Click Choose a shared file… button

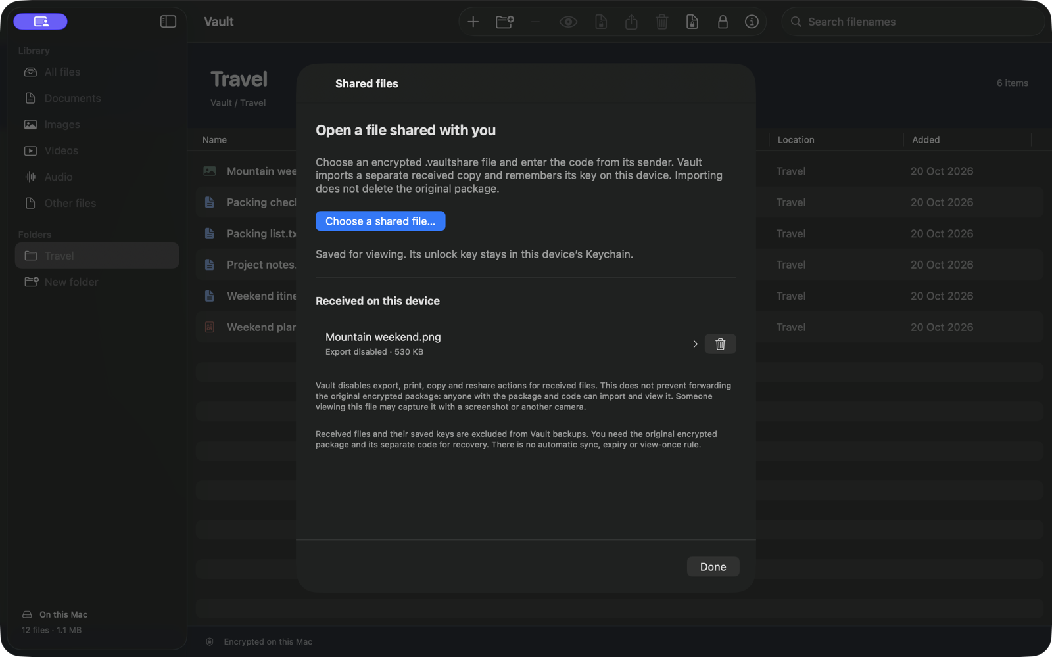pyautogui.click(x=380, y=221)
